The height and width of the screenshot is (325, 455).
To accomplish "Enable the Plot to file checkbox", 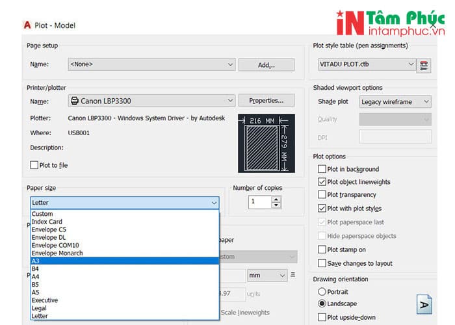I will coord(34,165).
